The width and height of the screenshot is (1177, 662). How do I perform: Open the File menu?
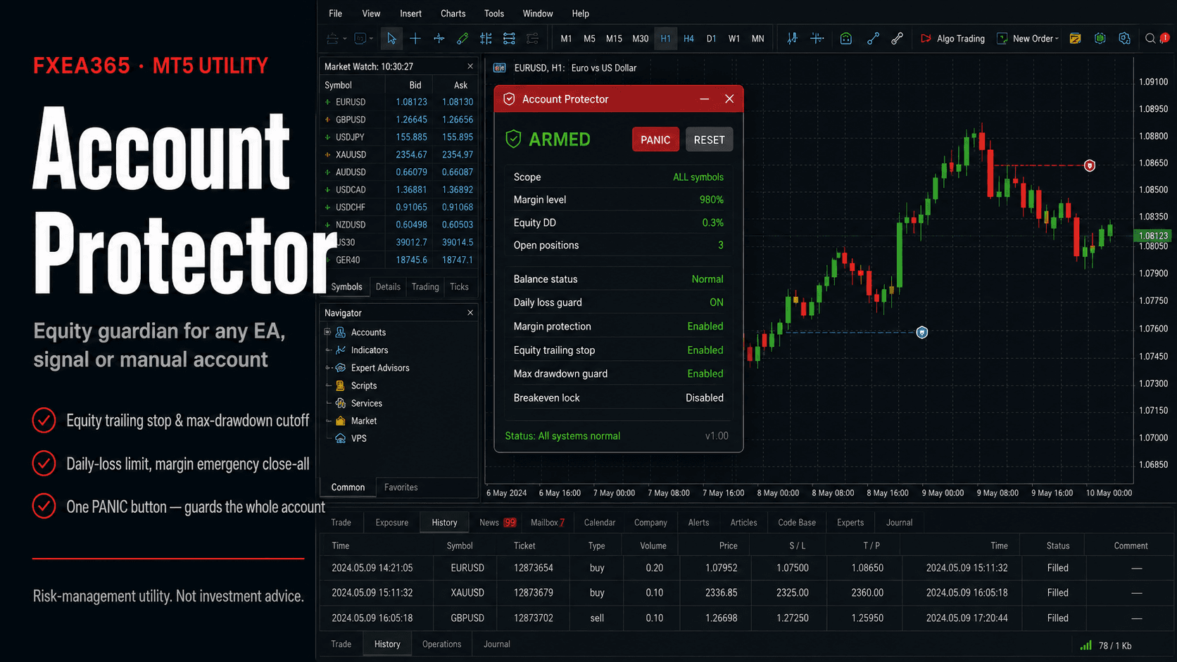point(336,13)
